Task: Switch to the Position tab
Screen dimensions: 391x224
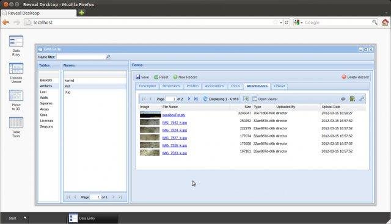Action: pos(192,86)
